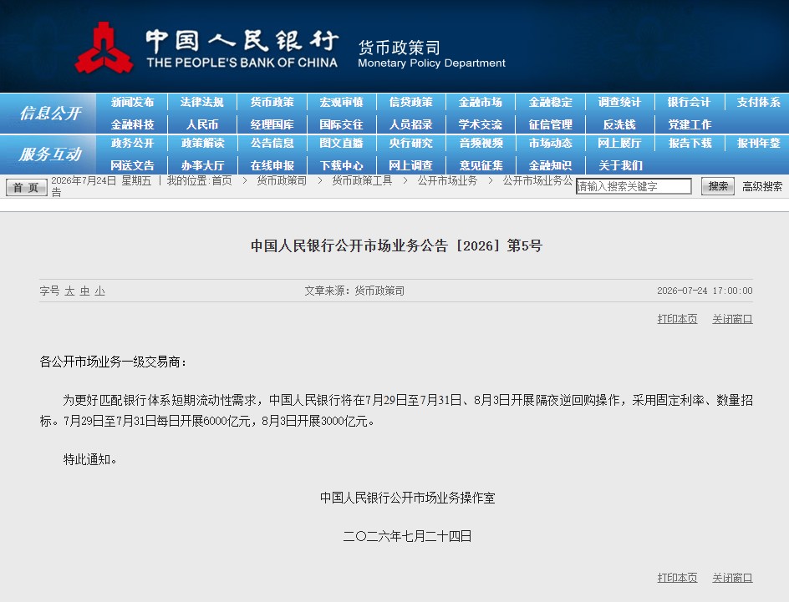789x602 pixels.
Task: Open 信贷政策 navigation menu item
Action: pos(410,102)
